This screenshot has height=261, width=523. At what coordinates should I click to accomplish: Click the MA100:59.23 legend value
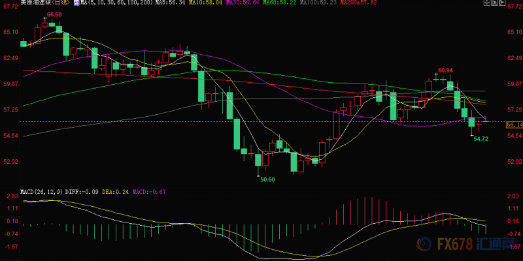(318, 3)
